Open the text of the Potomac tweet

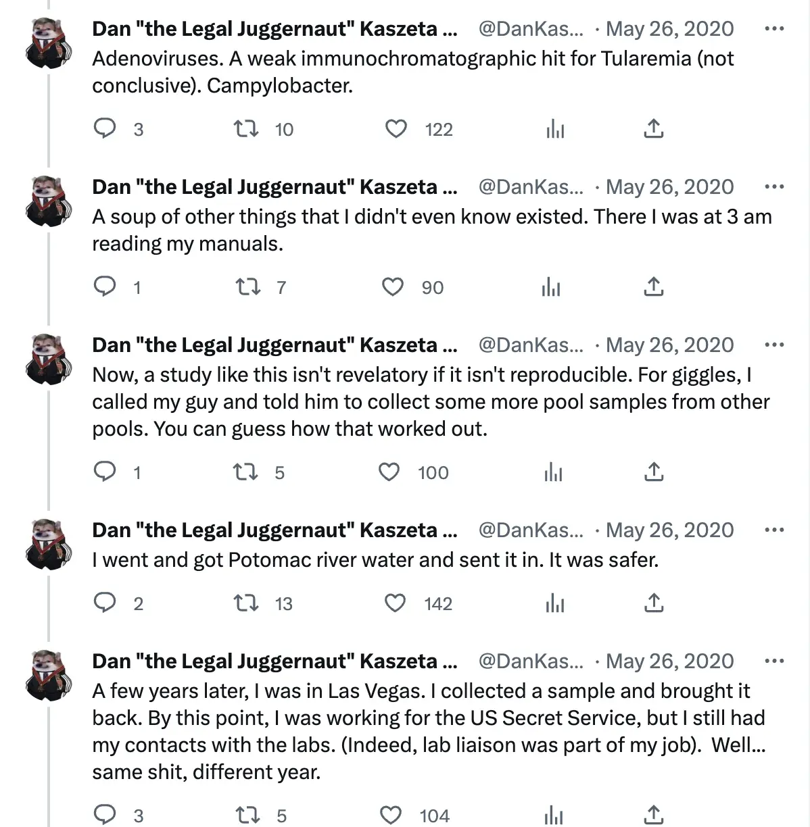pos(375,560)
